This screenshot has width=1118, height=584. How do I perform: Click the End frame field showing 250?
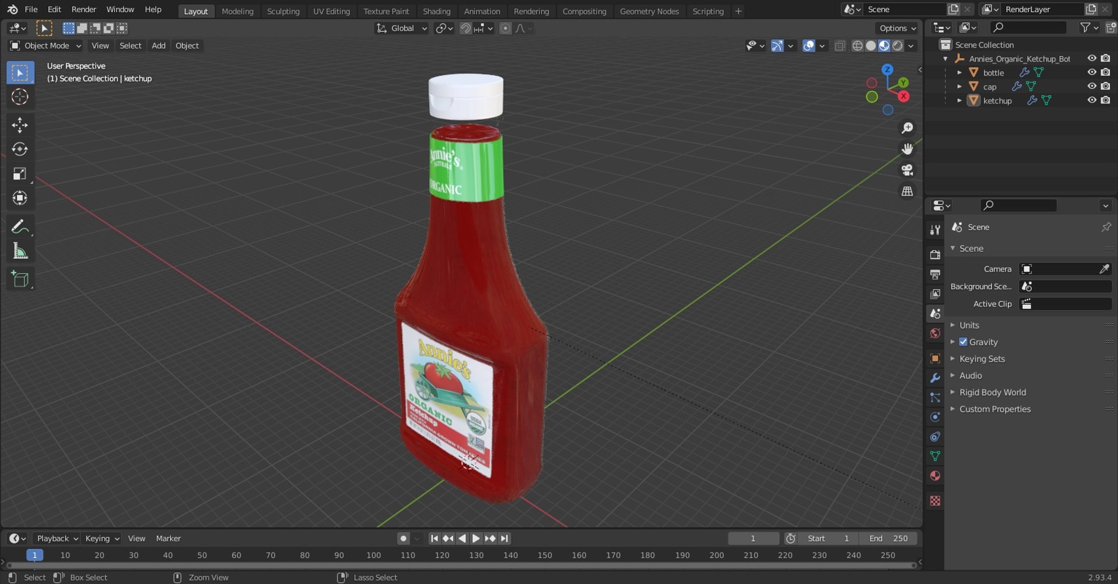889,539
